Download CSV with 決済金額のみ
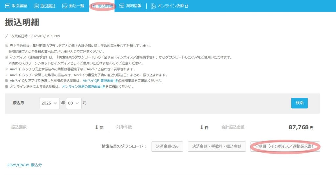The width and height of the screenshot is (336, 175). [167, 146]
